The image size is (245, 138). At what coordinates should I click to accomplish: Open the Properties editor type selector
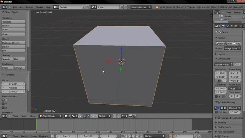click(x=217, y=26)
